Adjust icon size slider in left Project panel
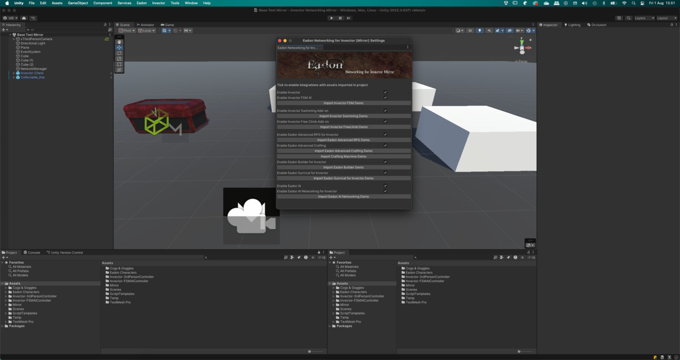The image size is (680, 360). [x=316, y=351]
